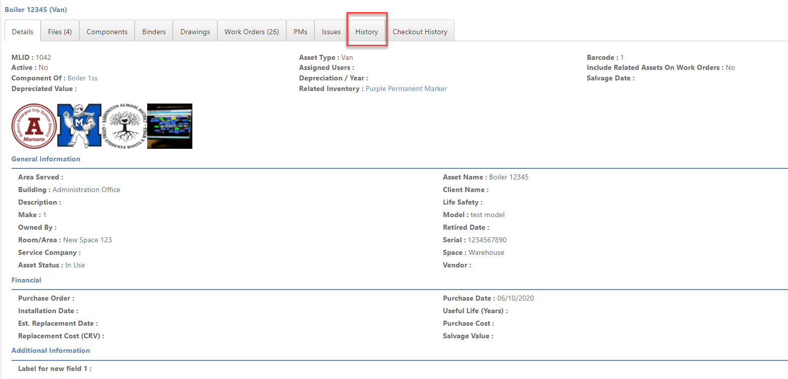The image size is (788, 379).
Task: Click the Retired Date label
Action: (x=466, y=227)
